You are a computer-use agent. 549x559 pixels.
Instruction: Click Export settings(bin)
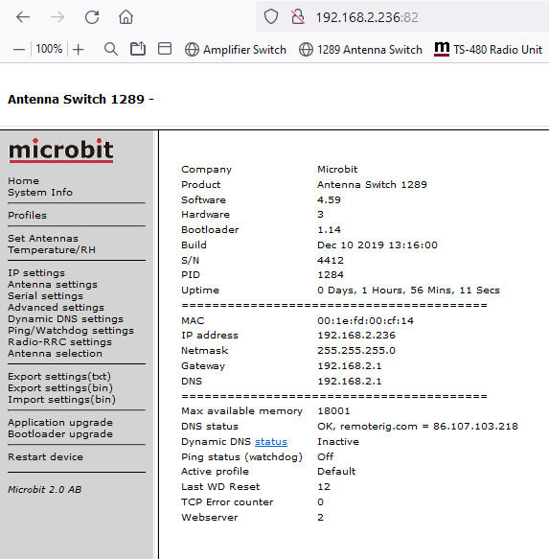tap(60, 388)
